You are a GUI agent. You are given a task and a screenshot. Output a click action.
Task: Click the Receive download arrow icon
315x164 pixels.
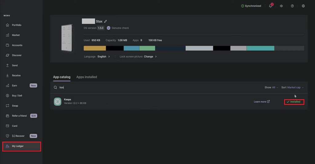coord(7,76)
